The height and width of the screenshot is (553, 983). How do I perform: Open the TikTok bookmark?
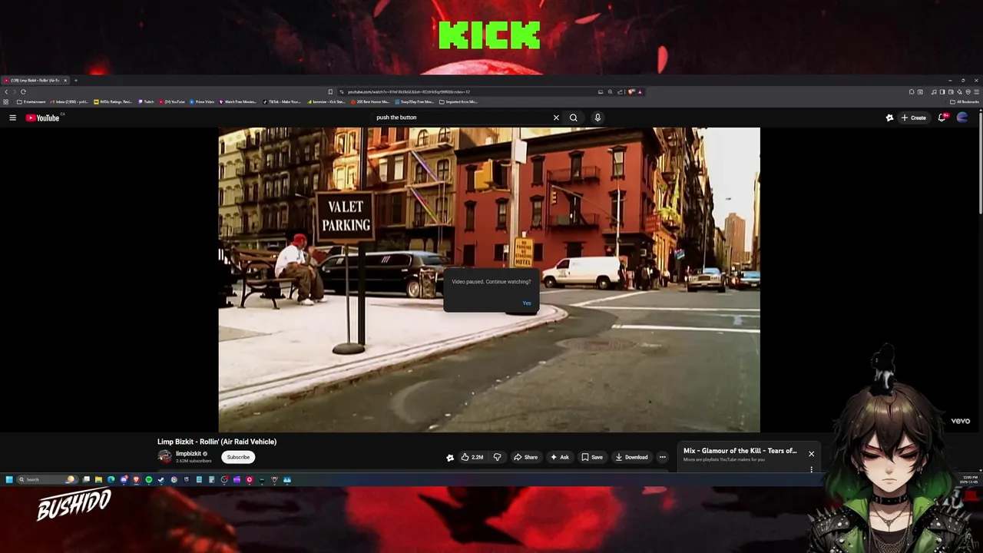coord(282,101)
